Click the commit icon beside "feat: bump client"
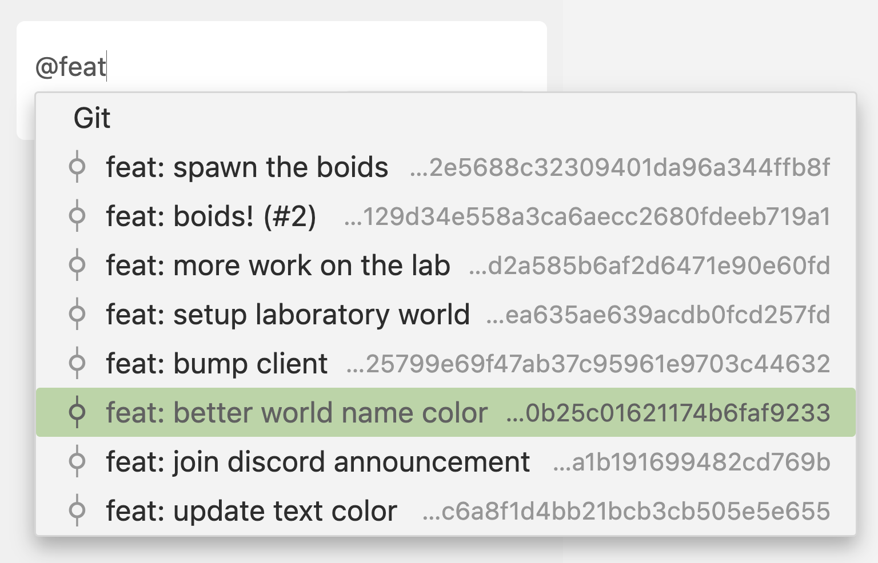 point(78,363)
